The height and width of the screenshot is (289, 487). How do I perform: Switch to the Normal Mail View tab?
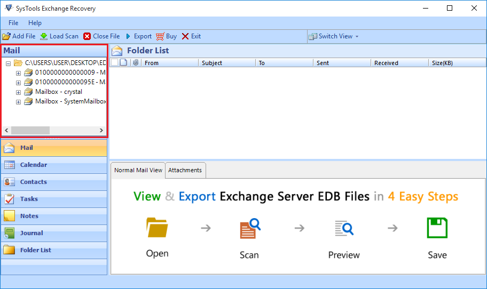tap(138, 170)
